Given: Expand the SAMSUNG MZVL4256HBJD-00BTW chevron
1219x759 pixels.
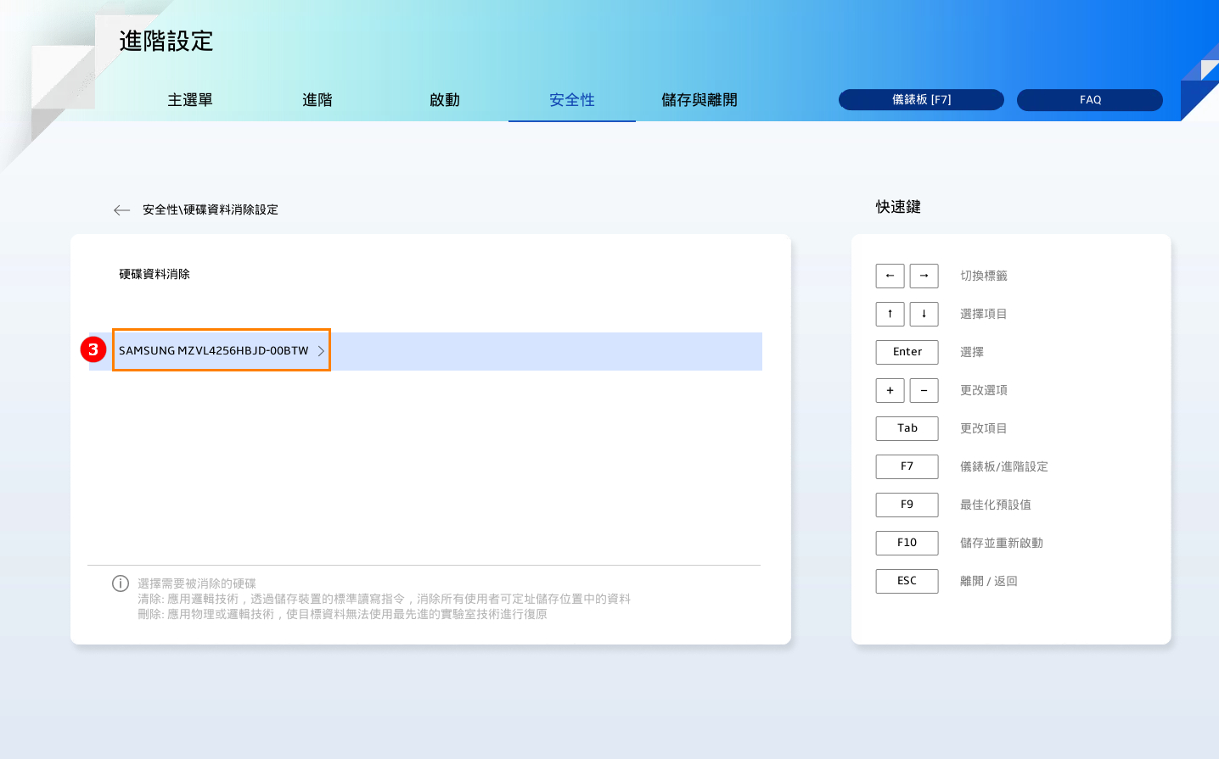Looking at the screenshot, I should pyautogui.click(x=321, y=351).
